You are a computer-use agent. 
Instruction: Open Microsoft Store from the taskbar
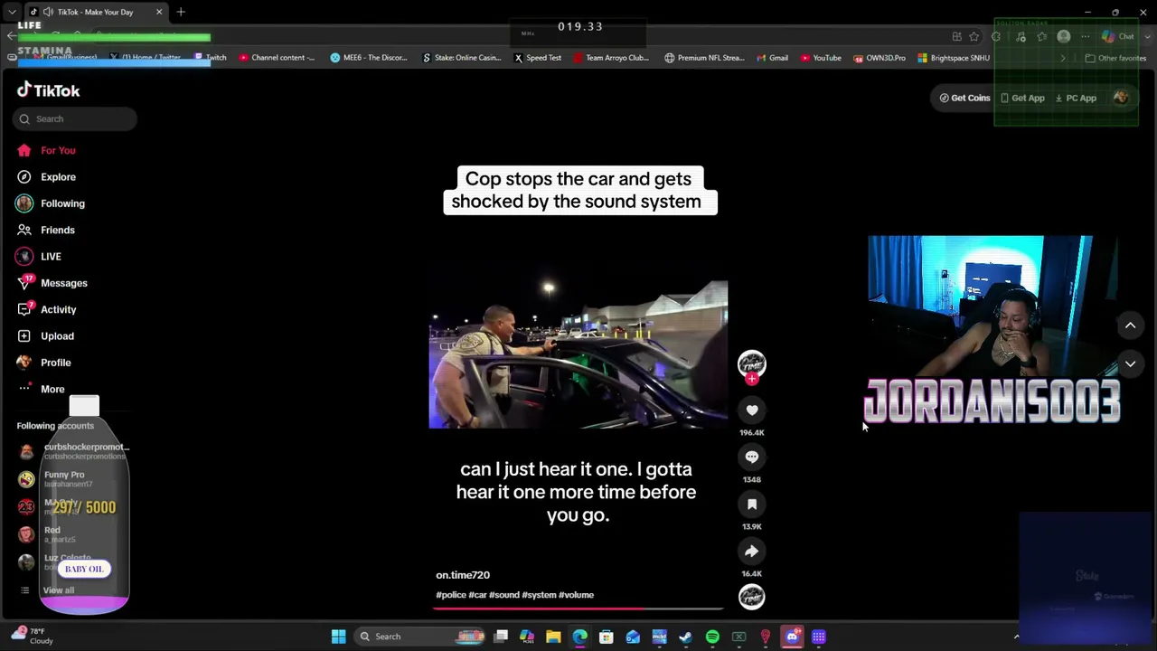pyautogui.click(x=606, y=637)
